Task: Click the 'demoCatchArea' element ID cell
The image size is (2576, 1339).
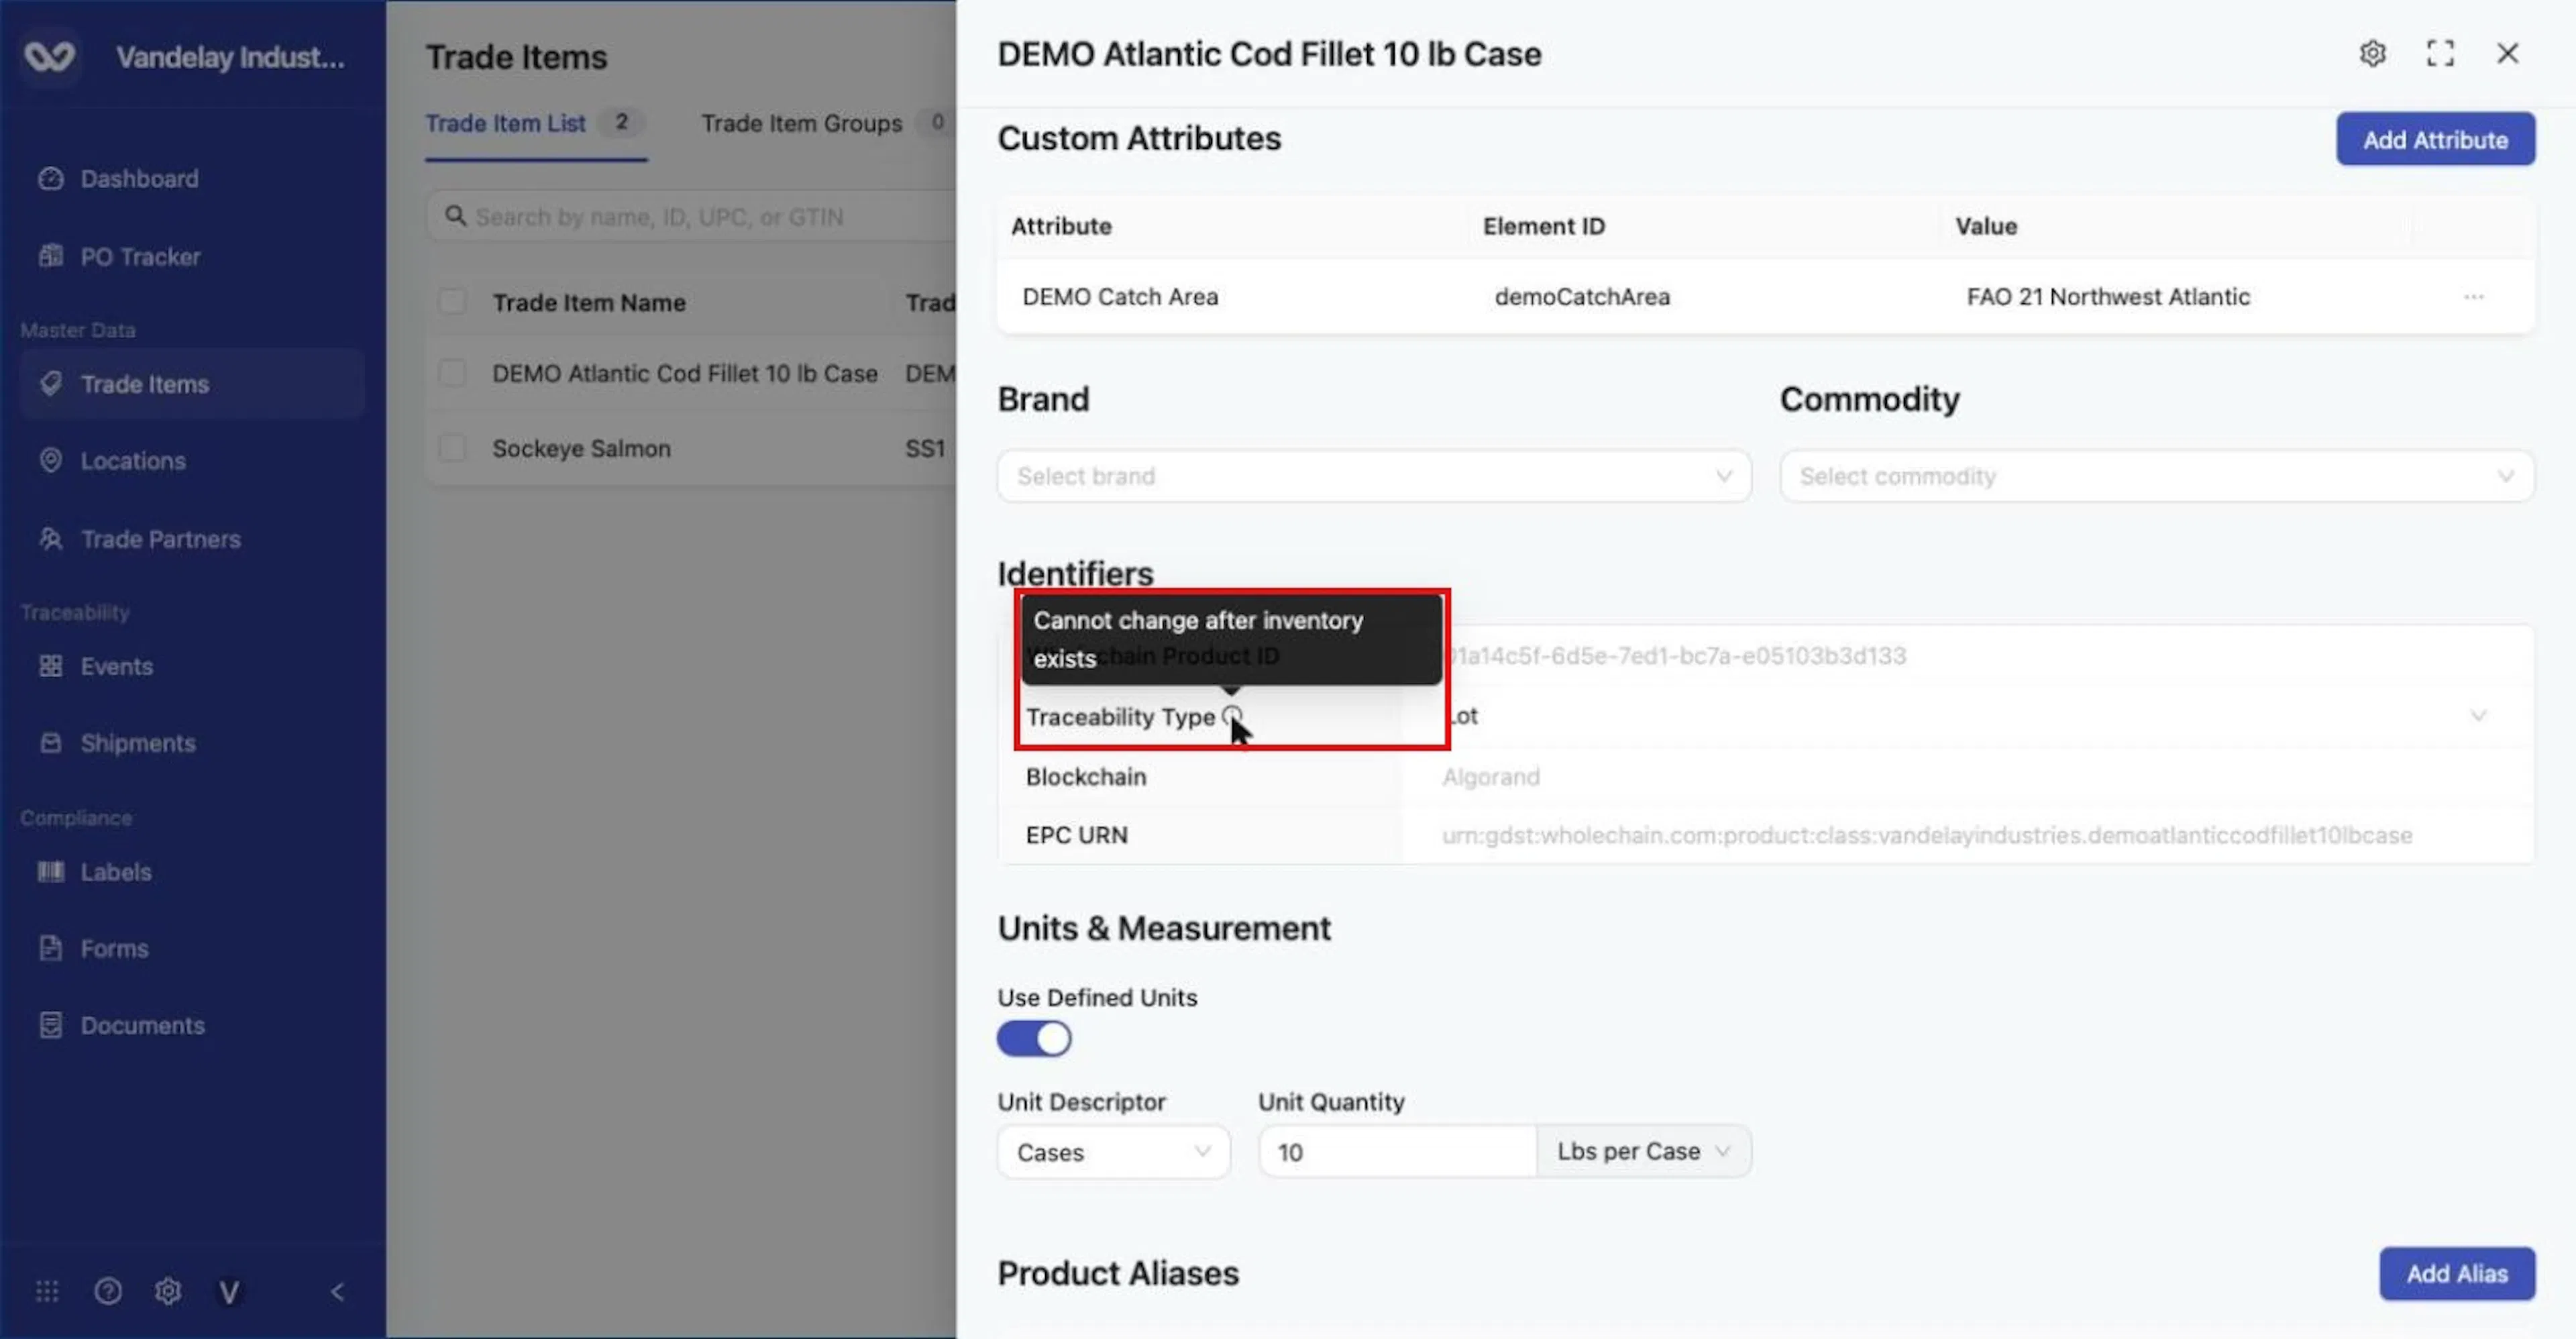Action: click(1582, 297)
